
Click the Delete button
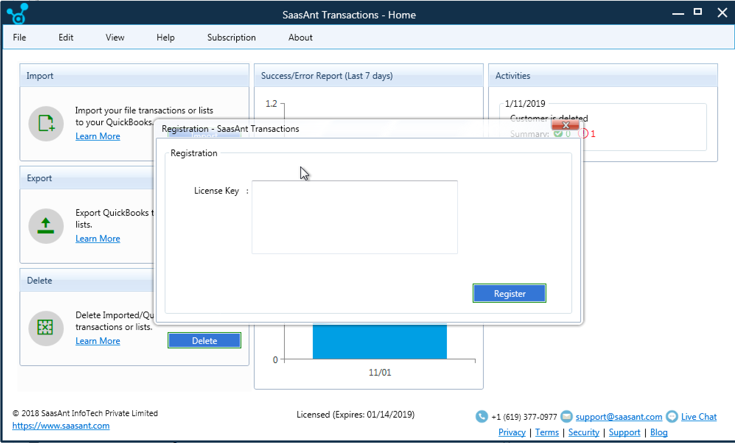pyautogui.click(x=204, y=340)
